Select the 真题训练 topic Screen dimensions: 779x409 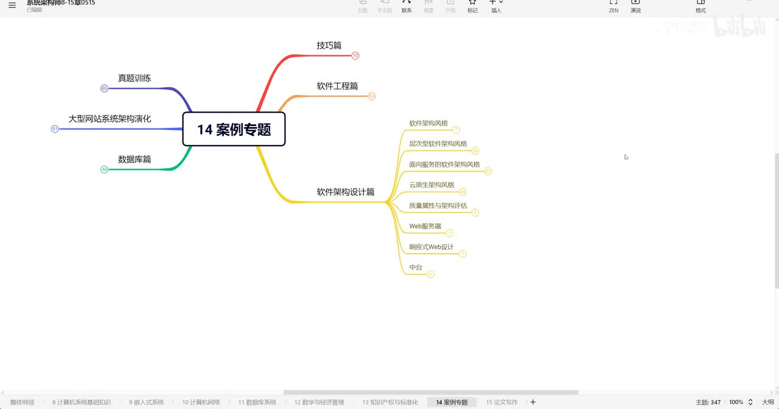(134, 78)
